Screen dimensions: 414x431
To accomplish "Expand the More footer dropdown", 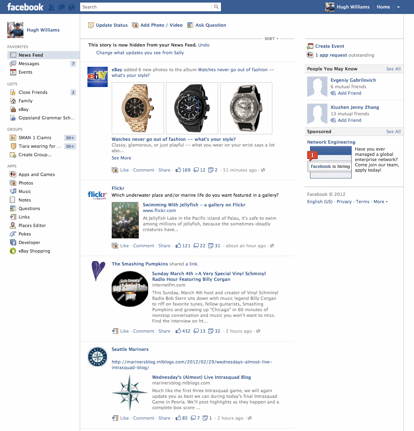I will click(380, 202).
